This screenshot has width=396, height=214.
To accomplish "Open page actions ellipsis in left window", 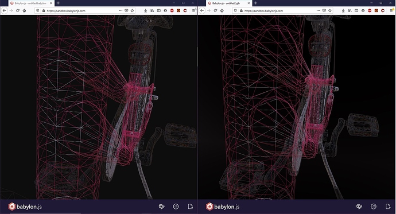I will tap(121, 10).
